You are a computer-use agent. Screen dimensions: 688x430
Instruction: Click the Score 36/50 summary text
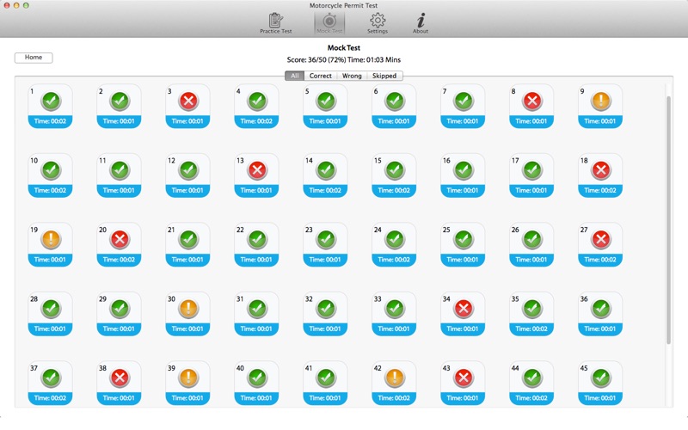point(343,59)
